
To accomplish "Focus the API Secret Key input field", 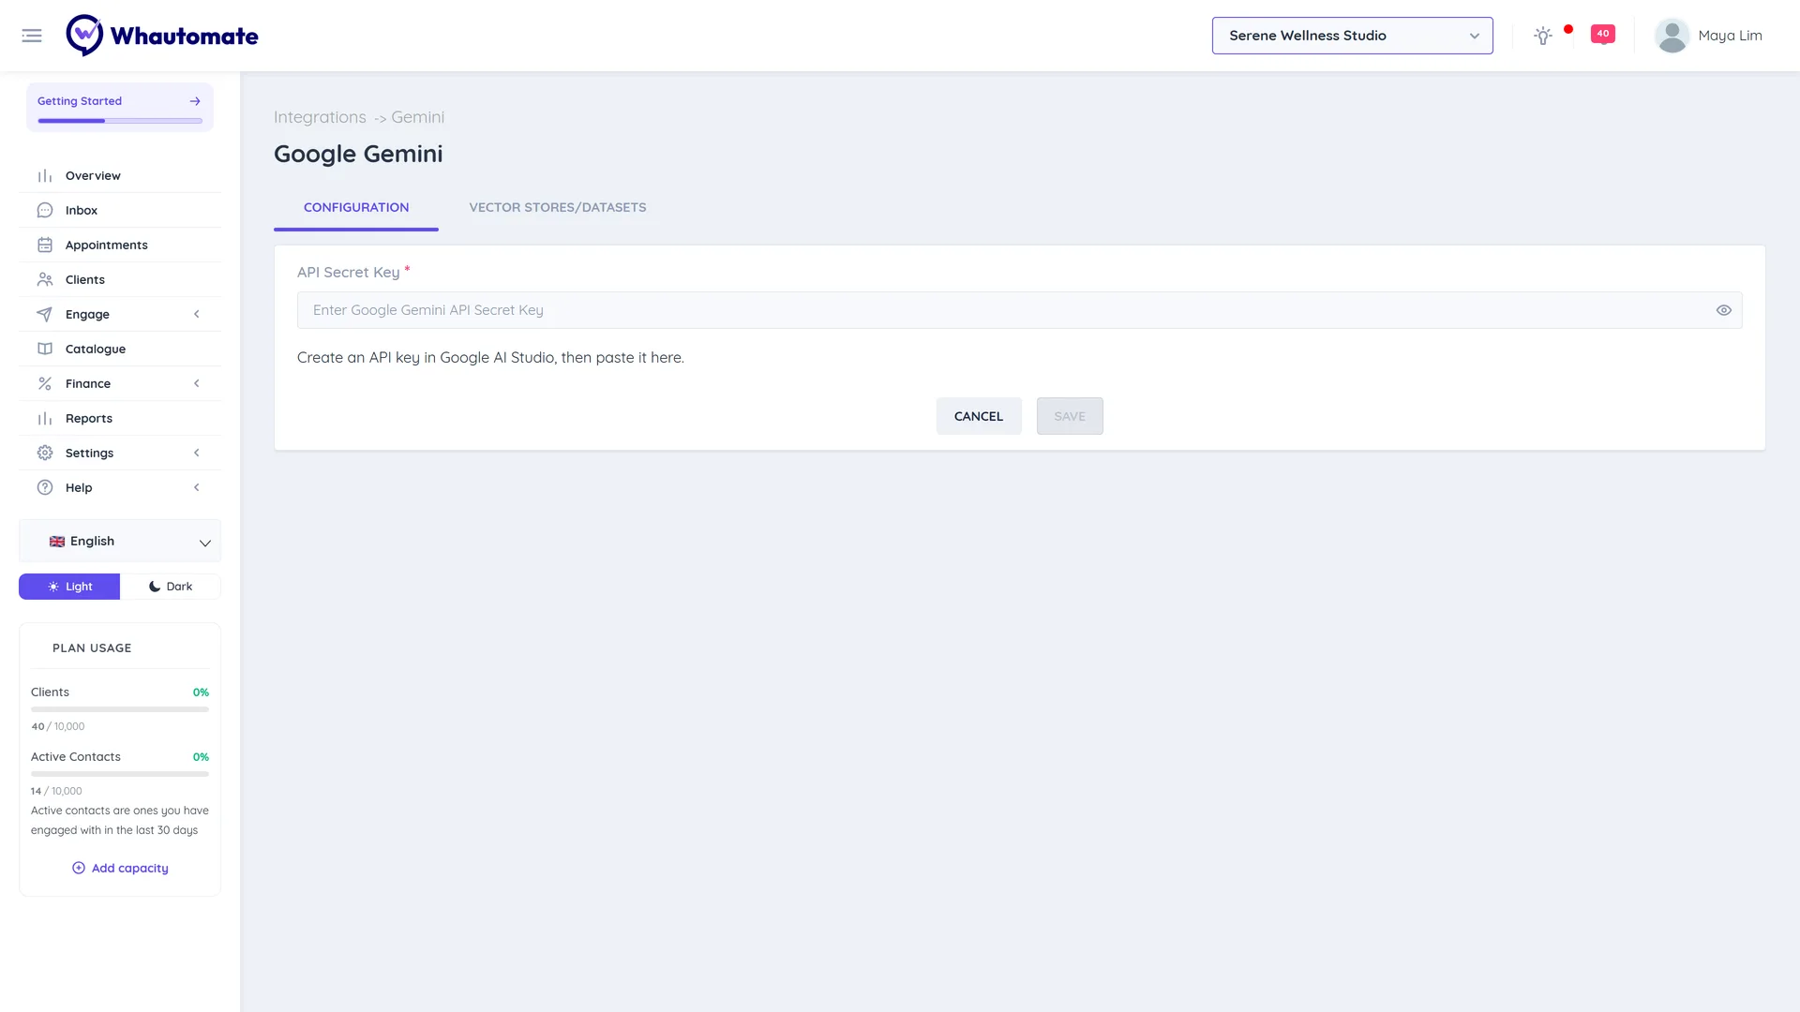I will [1019, 310].
